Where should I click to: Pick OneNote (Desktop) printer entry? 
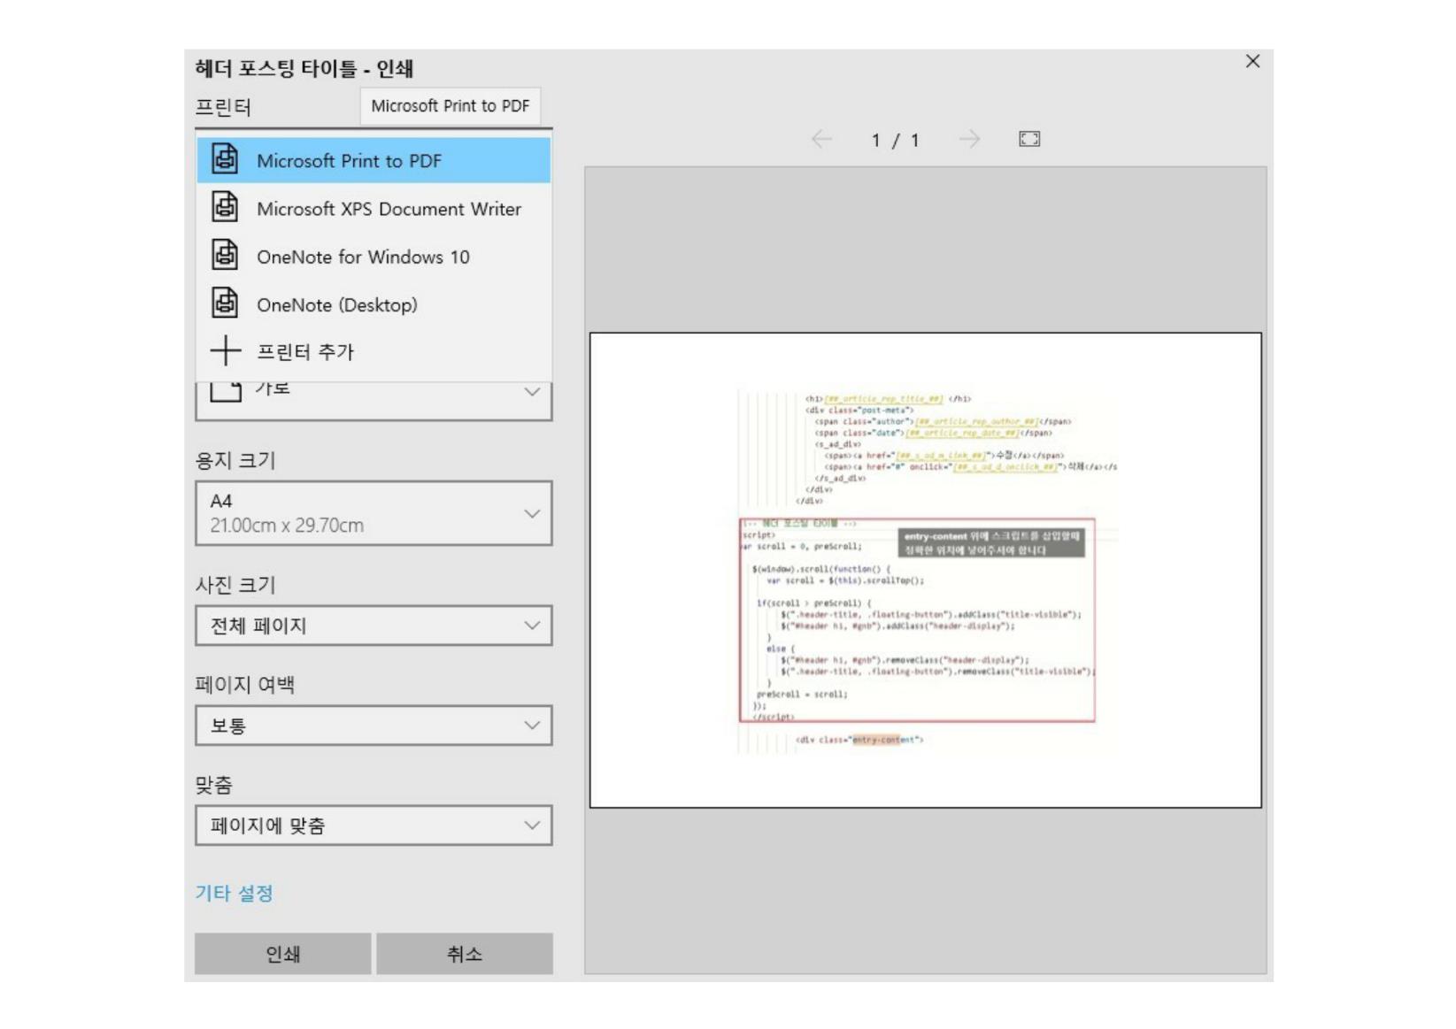pyautogui.click(x=374, y=303)
